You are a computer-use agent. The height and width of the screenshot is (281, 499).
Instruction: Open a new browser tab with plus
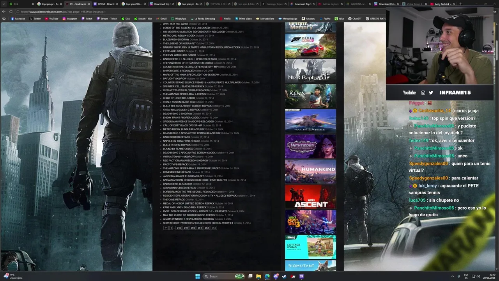461,4
